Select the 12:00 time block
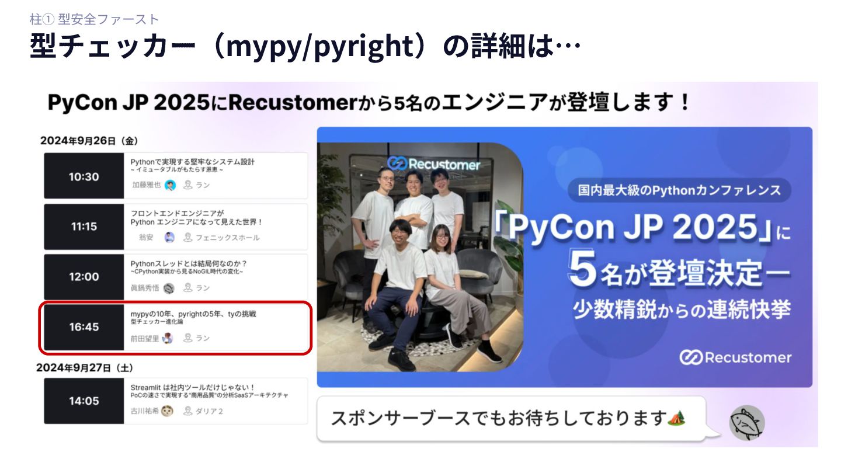841x473 pixels. pos(84,277)
